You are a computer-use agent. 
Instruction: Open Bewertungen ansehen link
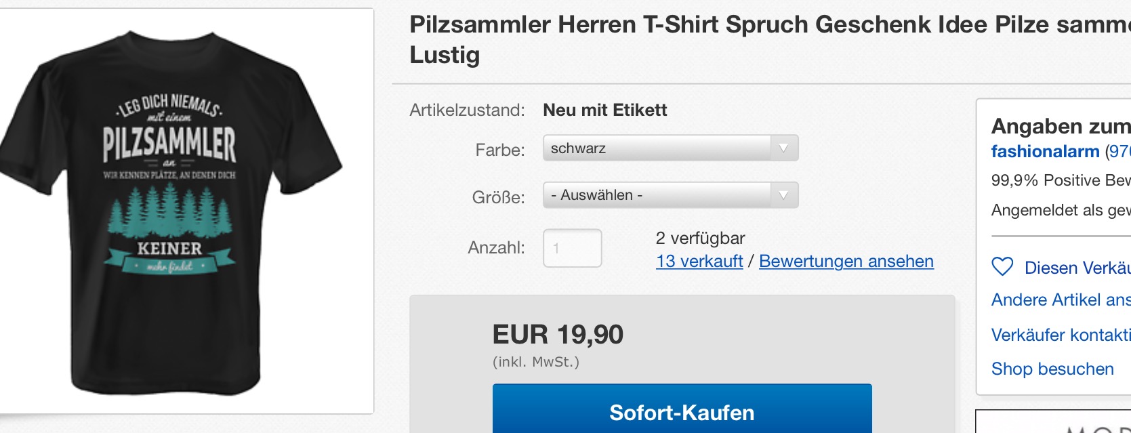[x=846, y=262]
